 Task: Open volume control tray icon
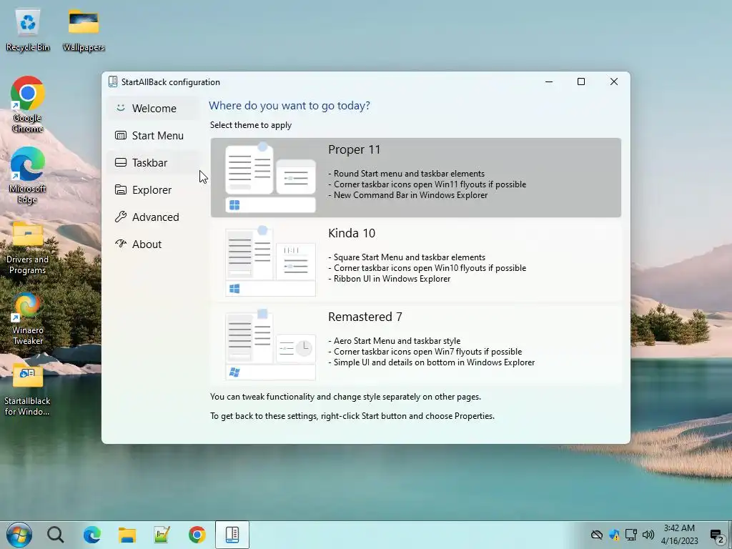tap(648, 535)
